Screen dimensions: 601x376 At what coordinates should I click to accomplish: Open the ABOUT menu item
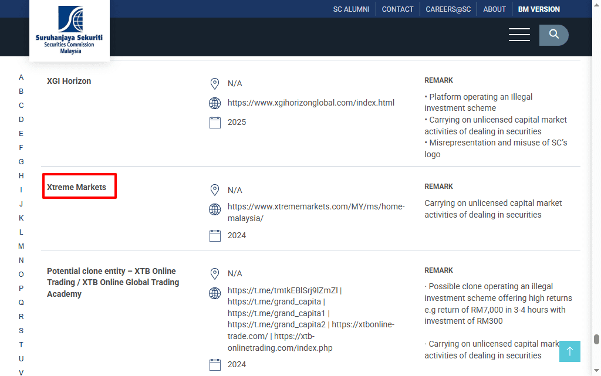tap(494, 9)
